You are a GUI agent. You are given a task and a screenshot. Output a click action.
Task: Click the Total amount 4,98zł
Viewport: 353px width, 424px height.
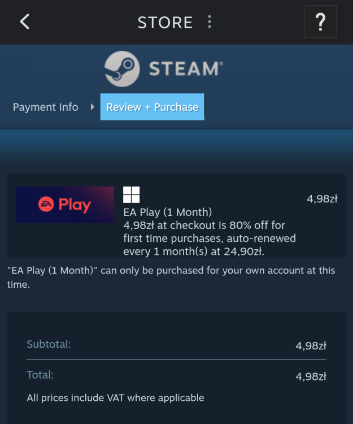point(311,376)
